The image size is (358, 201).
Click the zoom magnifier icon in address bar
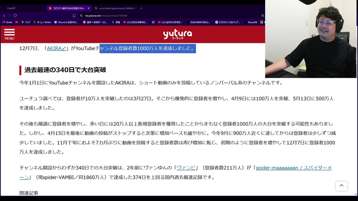pyautogui.click(x=263, y=16)
